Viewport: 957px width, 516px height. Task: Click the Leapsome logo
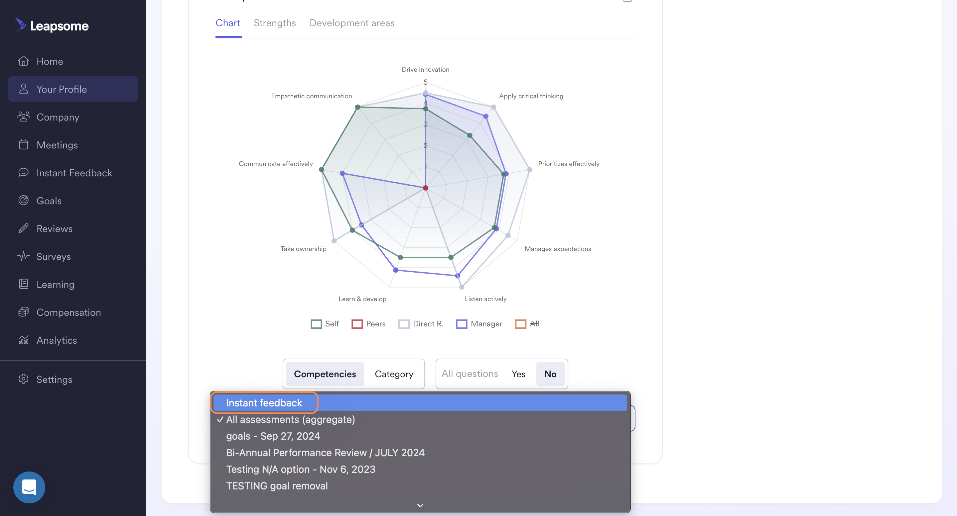click(x=52, y=26)
